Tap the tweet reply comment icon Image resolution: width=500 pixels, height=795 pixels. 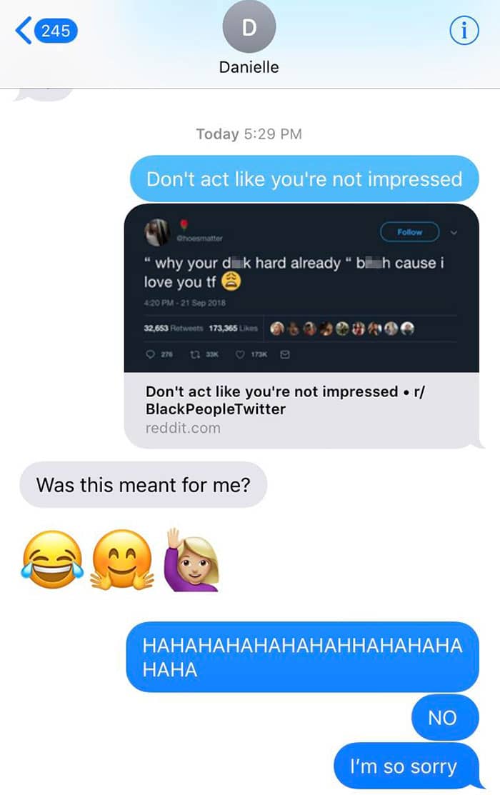tap(151, 354)
